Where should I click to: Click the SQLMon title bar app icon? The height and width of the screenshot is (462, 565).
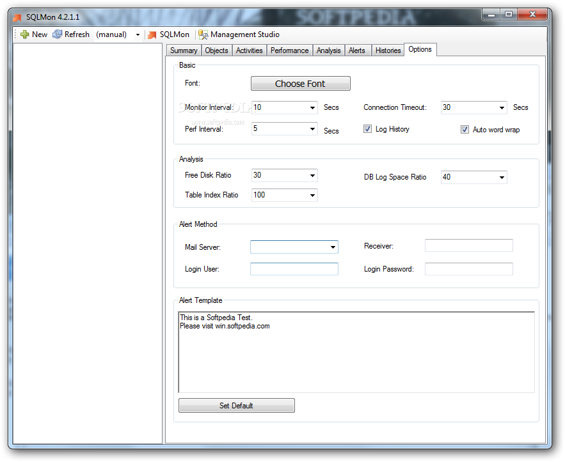[17, 17]
